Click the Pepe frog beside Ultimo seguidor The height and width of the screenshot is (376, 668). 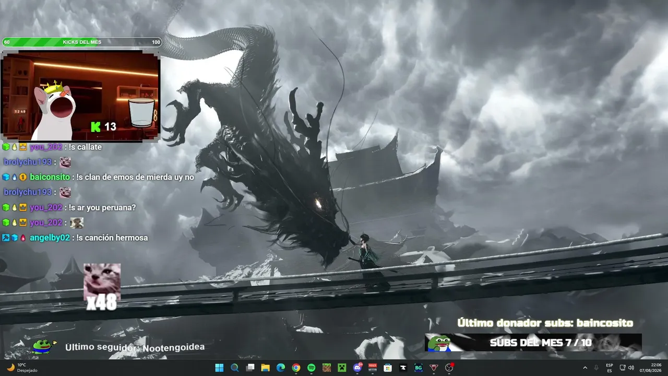pyautogui.click(x=44, y=346)
